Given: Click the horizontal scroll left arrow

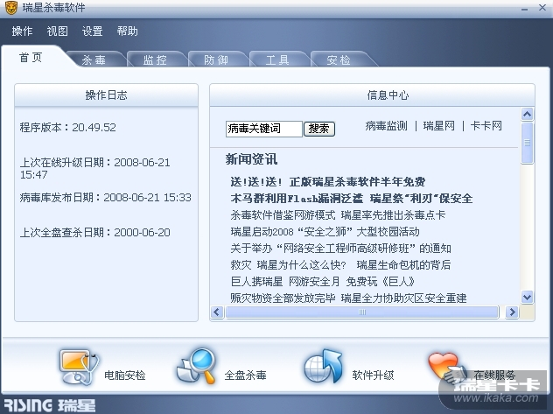Looking at the screenshot, I should pyautogui.click(x=217, y=312).
